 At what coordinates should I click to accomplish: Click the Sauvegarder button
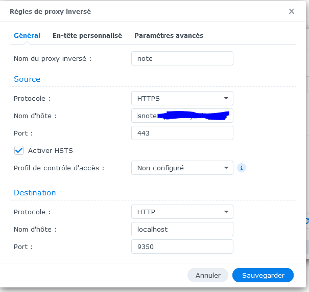pyautogui.click(x=263, y=275)
